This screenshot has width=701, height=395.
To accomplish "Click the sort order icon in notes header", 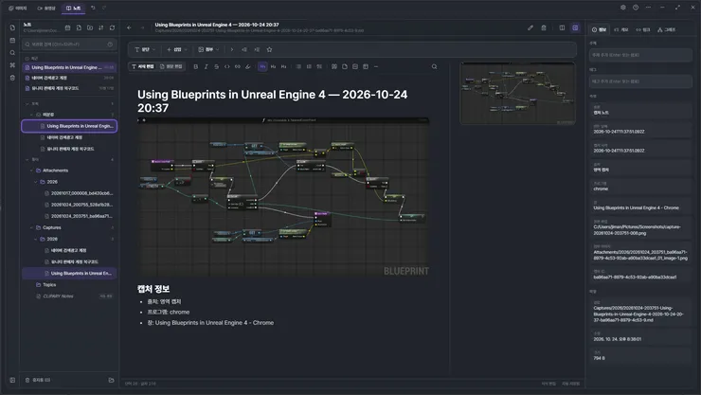I will coord(101,27).
